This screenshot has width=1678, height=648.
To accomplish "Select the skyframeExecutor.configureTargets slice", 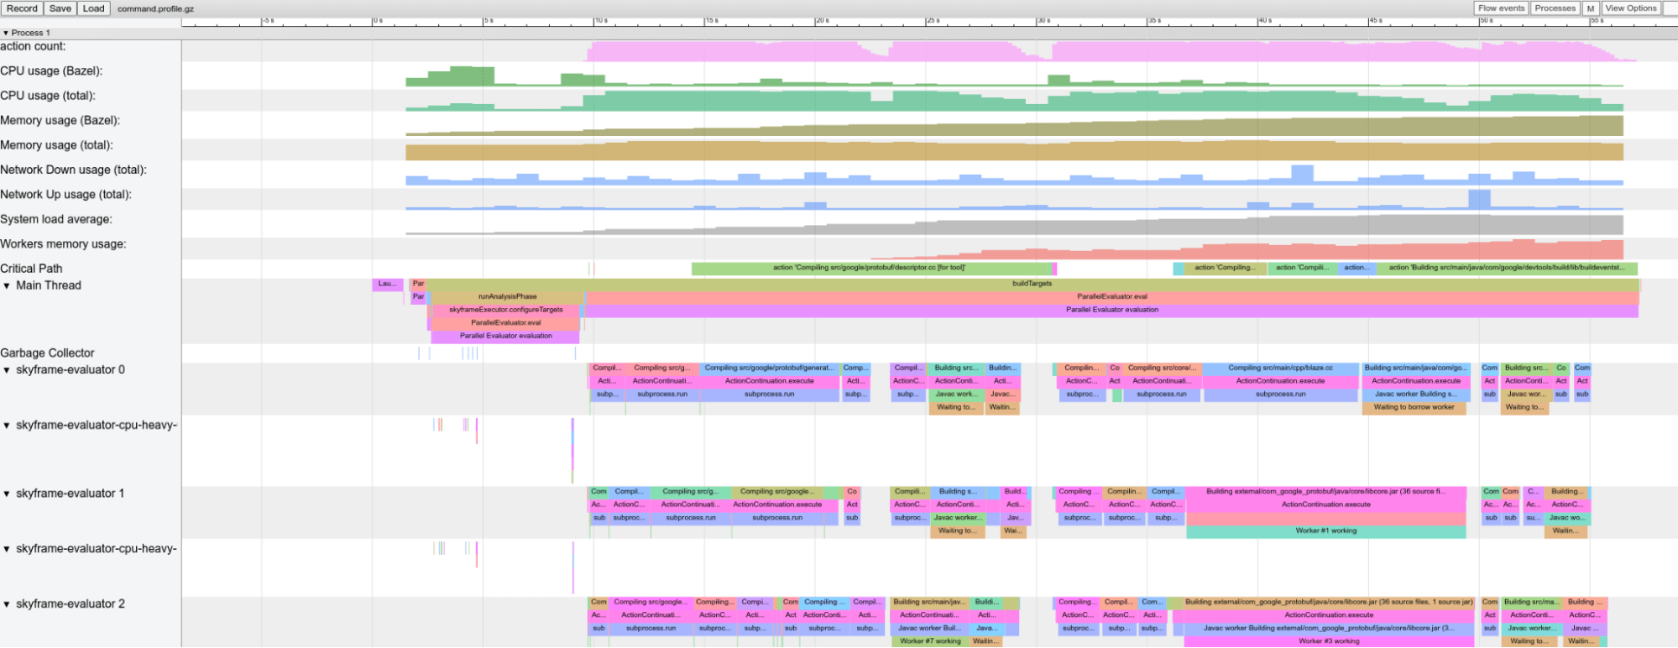I will click(505, 310).
